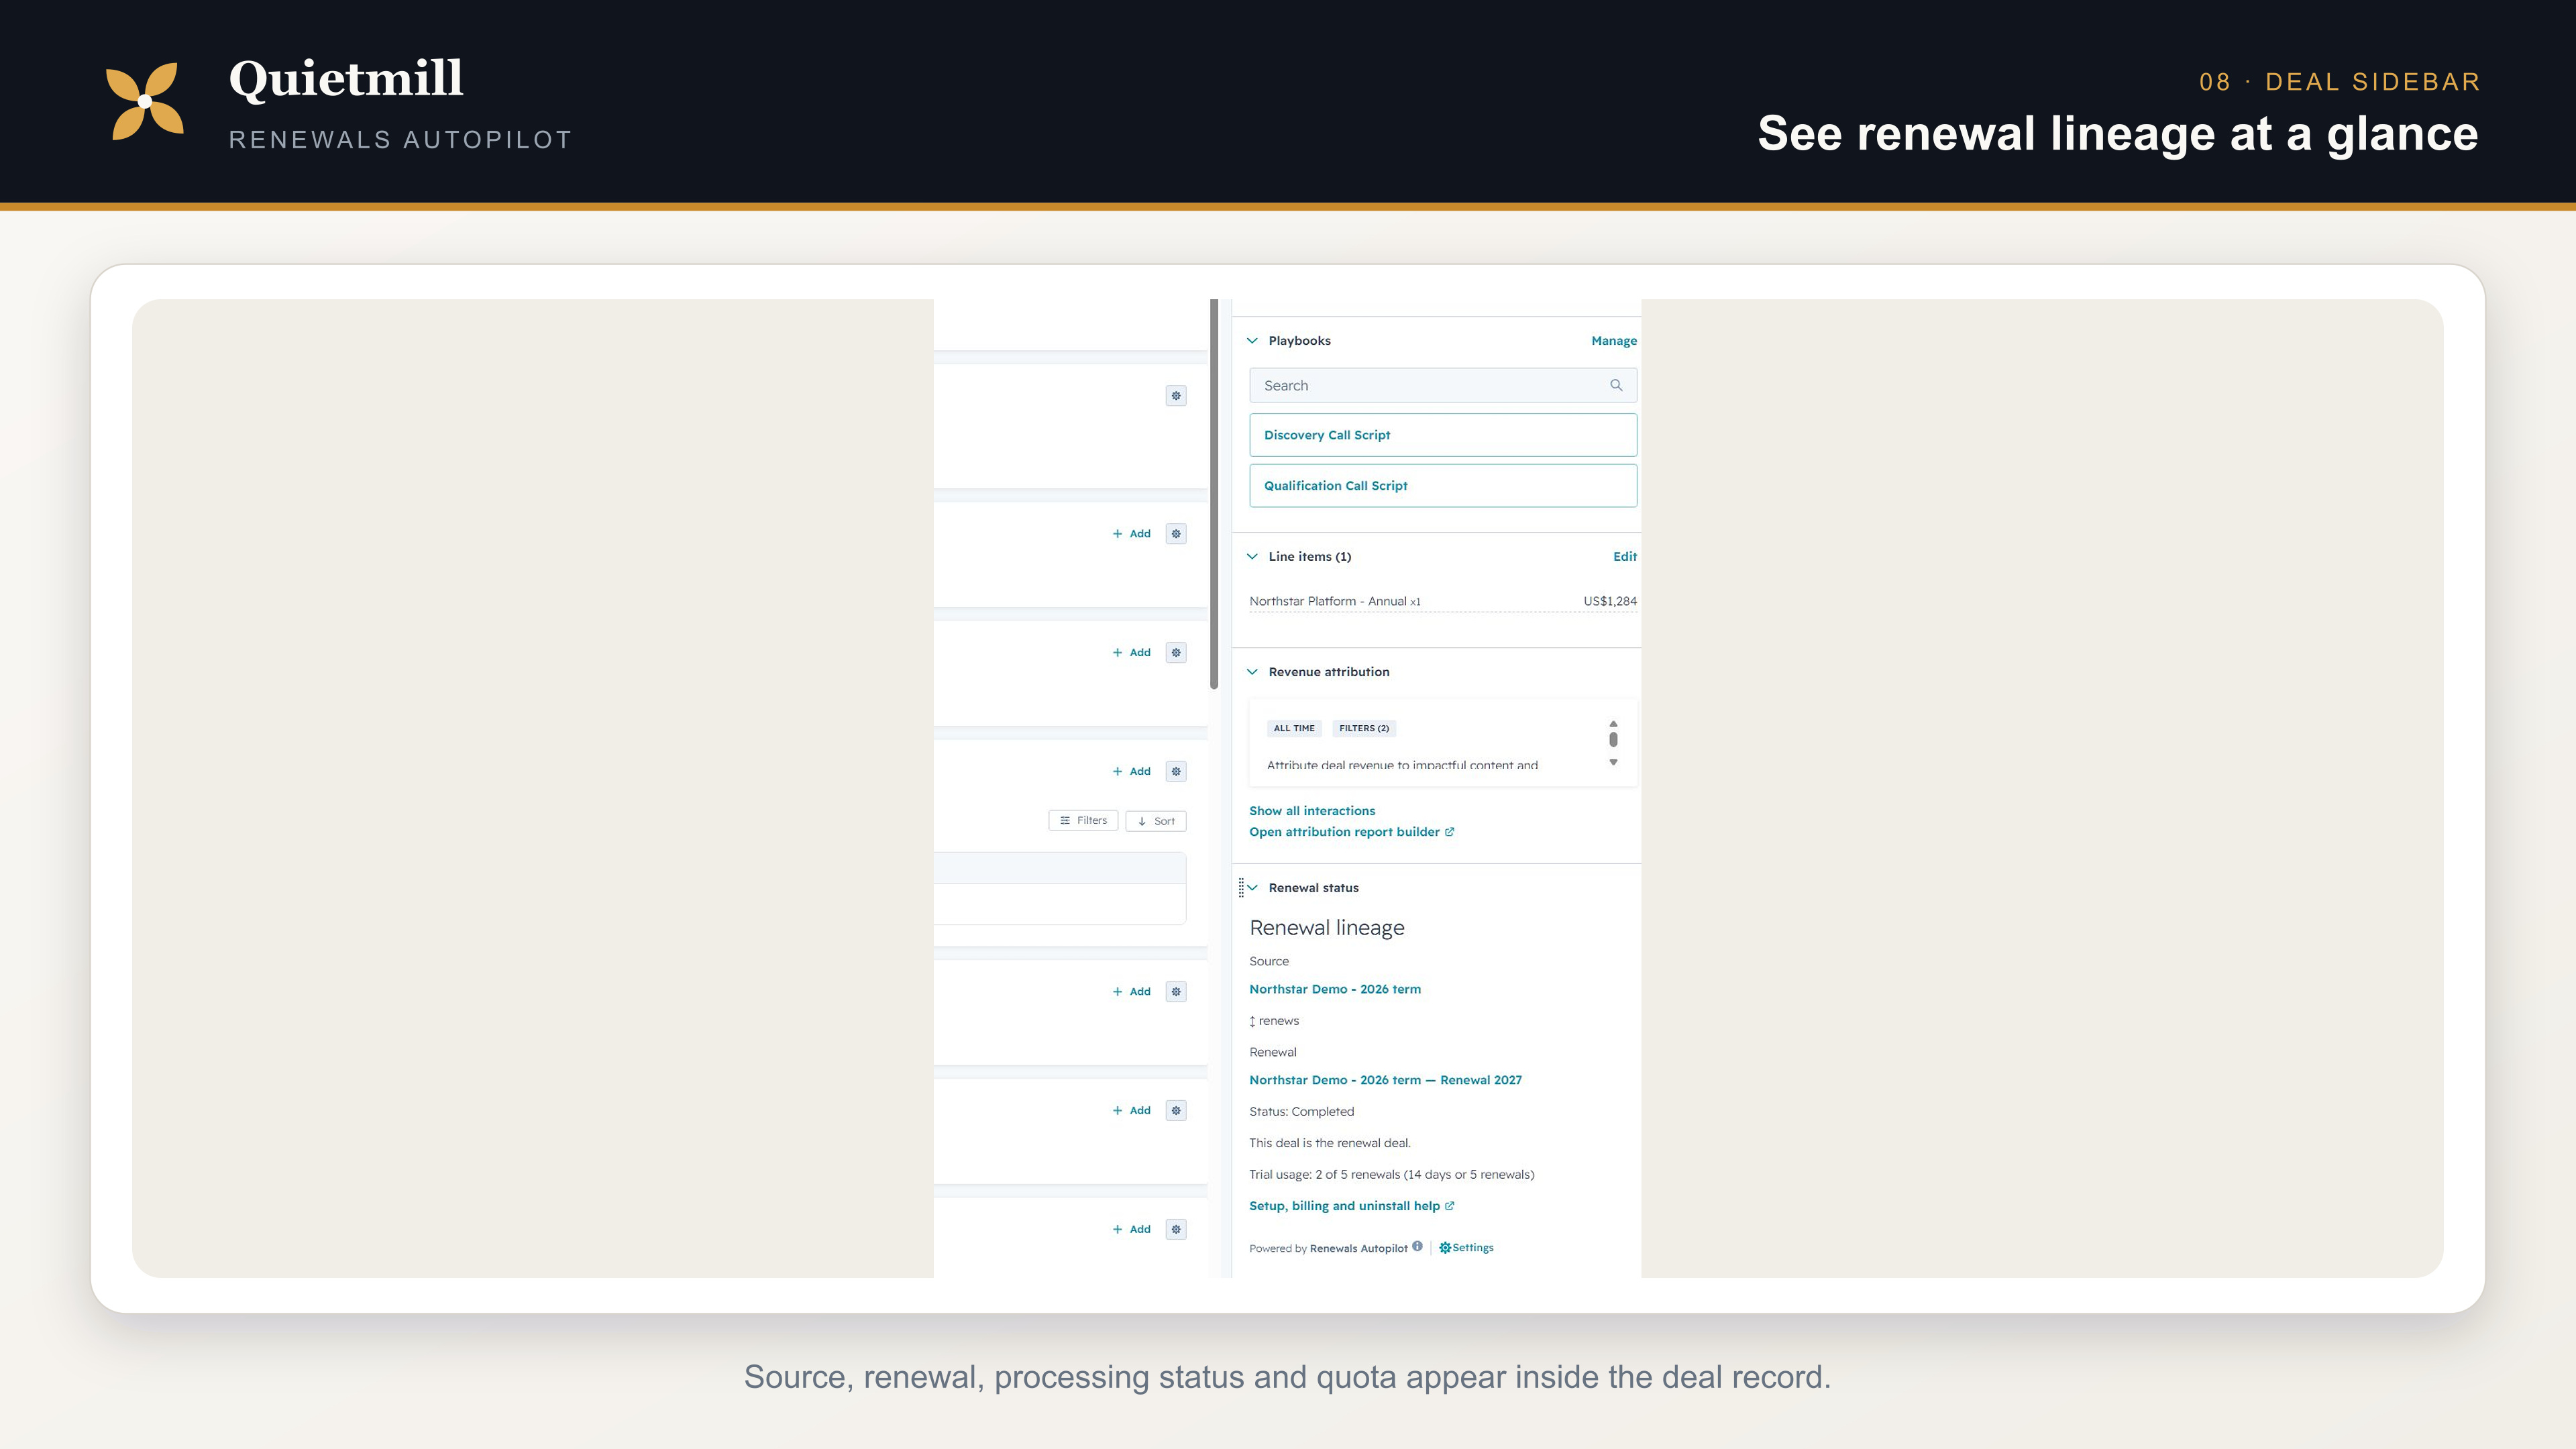Viewport: 2576px width, 1449px height.
Task: Open the source deal Northstar Demo - 2026 term
Action: click(x=1334, y=989)
